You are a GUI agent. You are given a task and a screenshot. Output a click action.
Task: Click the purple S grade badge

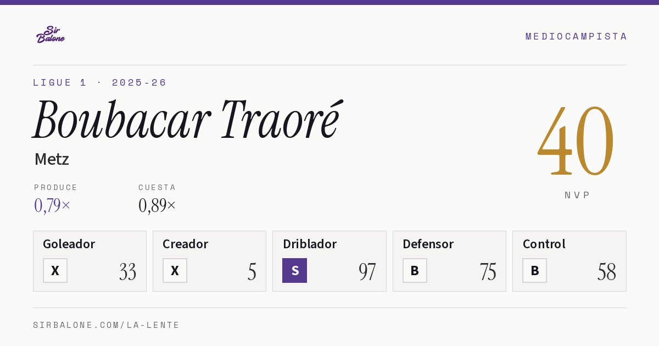(x=294, y=270)
